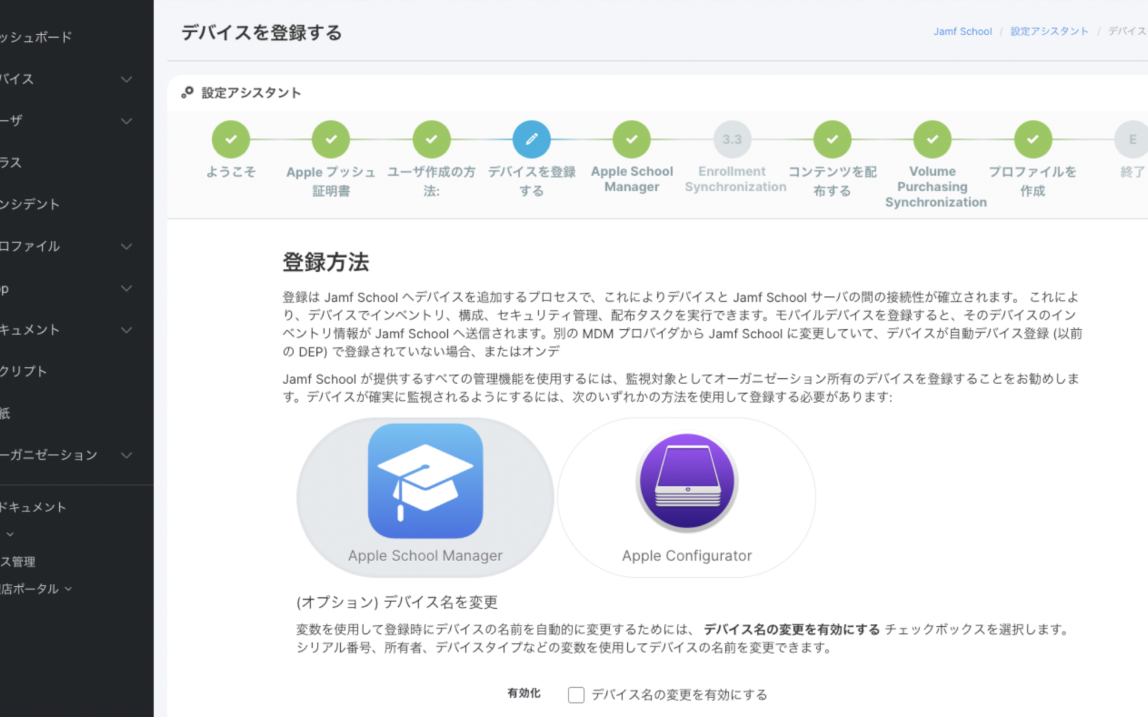Click the デバイスを登録する pencil step icon
Image resolution: width=1148 pixels, height=717 pixels.
tap(531, 139)
